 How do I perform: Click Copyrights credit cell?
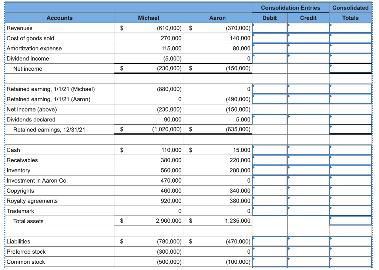pos(308,190)
